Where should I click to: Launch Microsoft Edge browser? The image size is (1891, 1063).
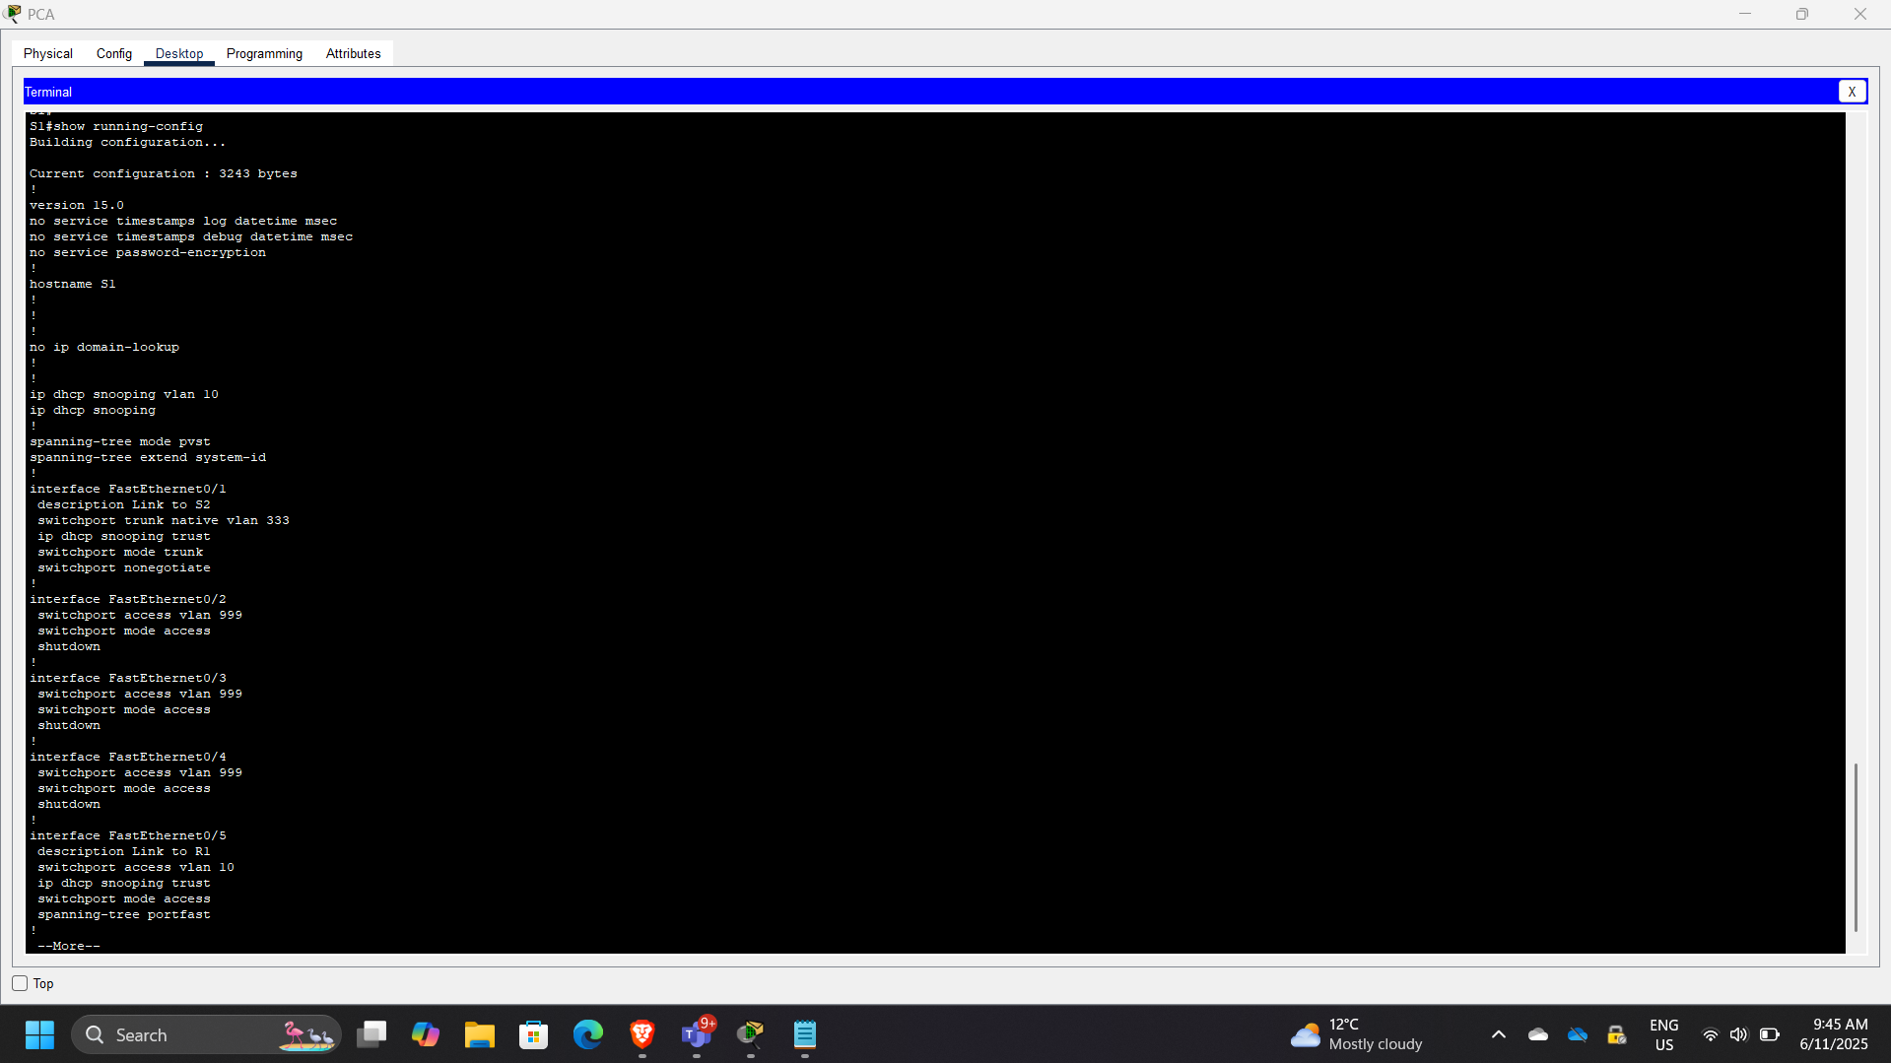[x=587, y=1034]
